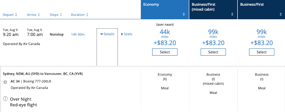Click the Economy column header
285x112 pixels.
[x=165, y=10]
